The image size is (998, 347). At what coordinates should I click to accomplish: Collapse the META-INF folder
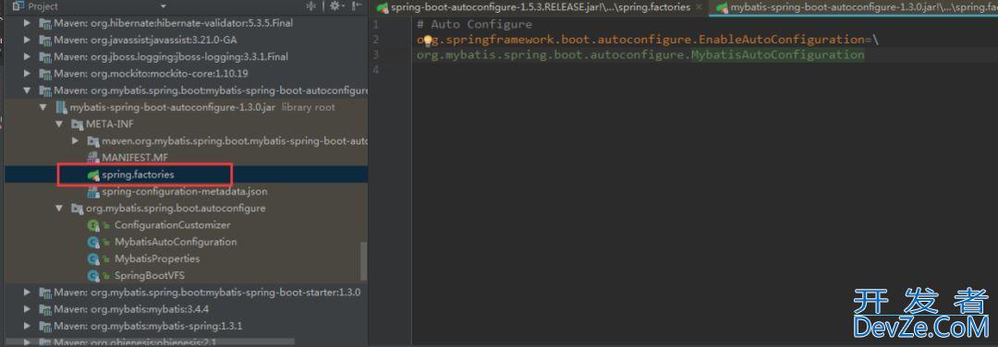coord(58,124)
